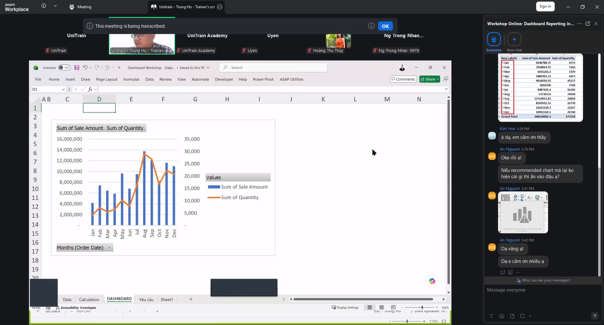Screen dimensions: 604x325
Task: Open the Power Pivot tab
Action: click(263, 79)
